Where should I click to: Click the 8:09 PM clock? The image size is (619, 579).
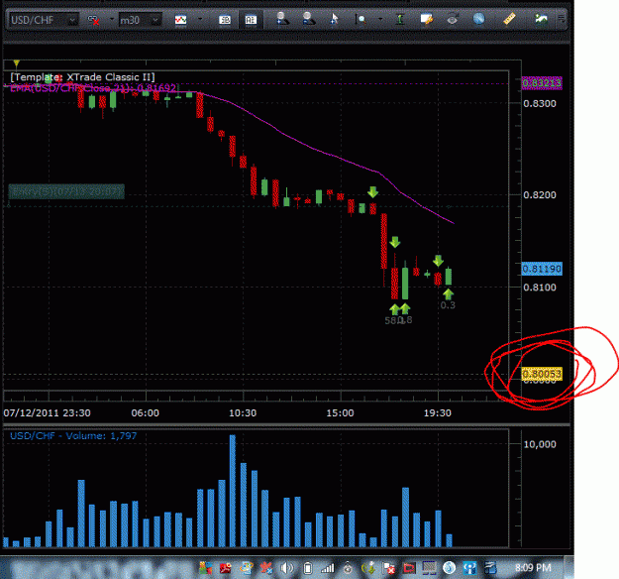click(x=533, y=568)
